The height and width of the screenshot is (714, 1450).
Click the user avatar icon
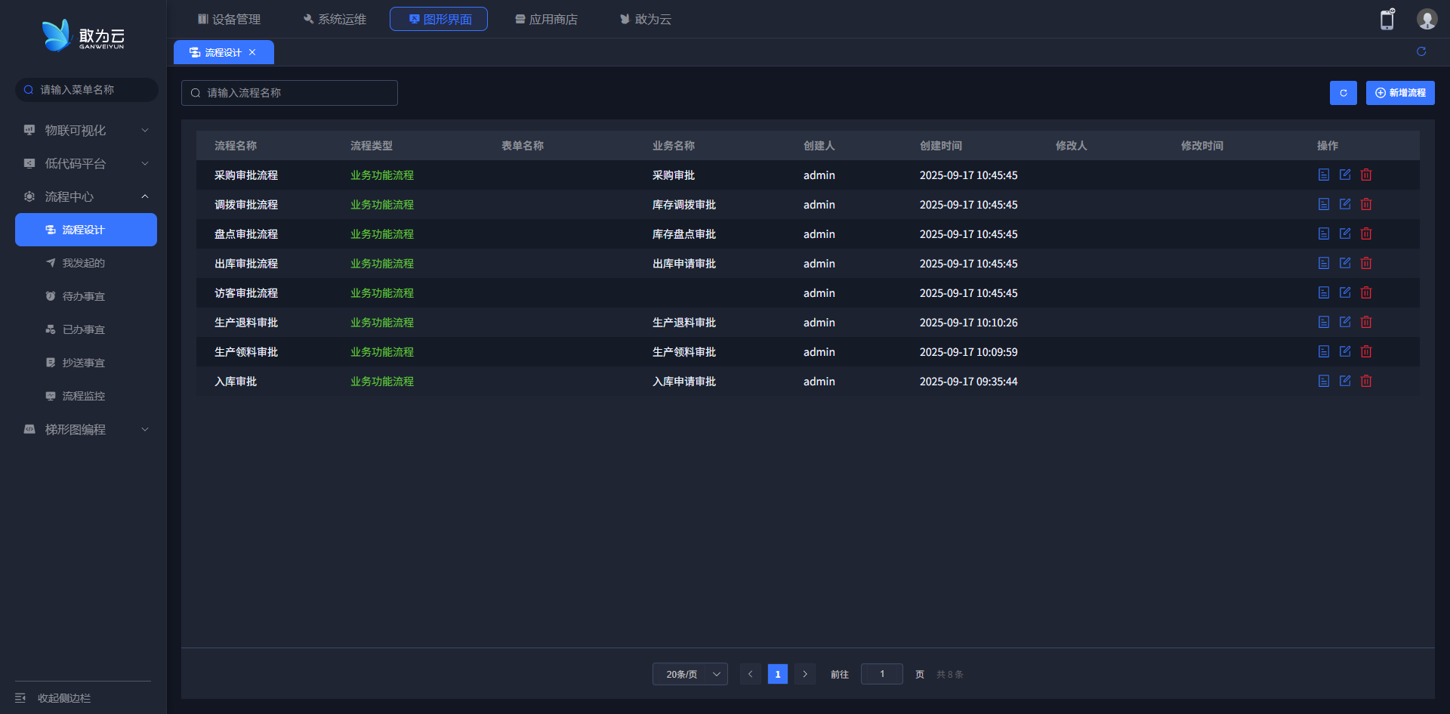[x=1427, y=20]
